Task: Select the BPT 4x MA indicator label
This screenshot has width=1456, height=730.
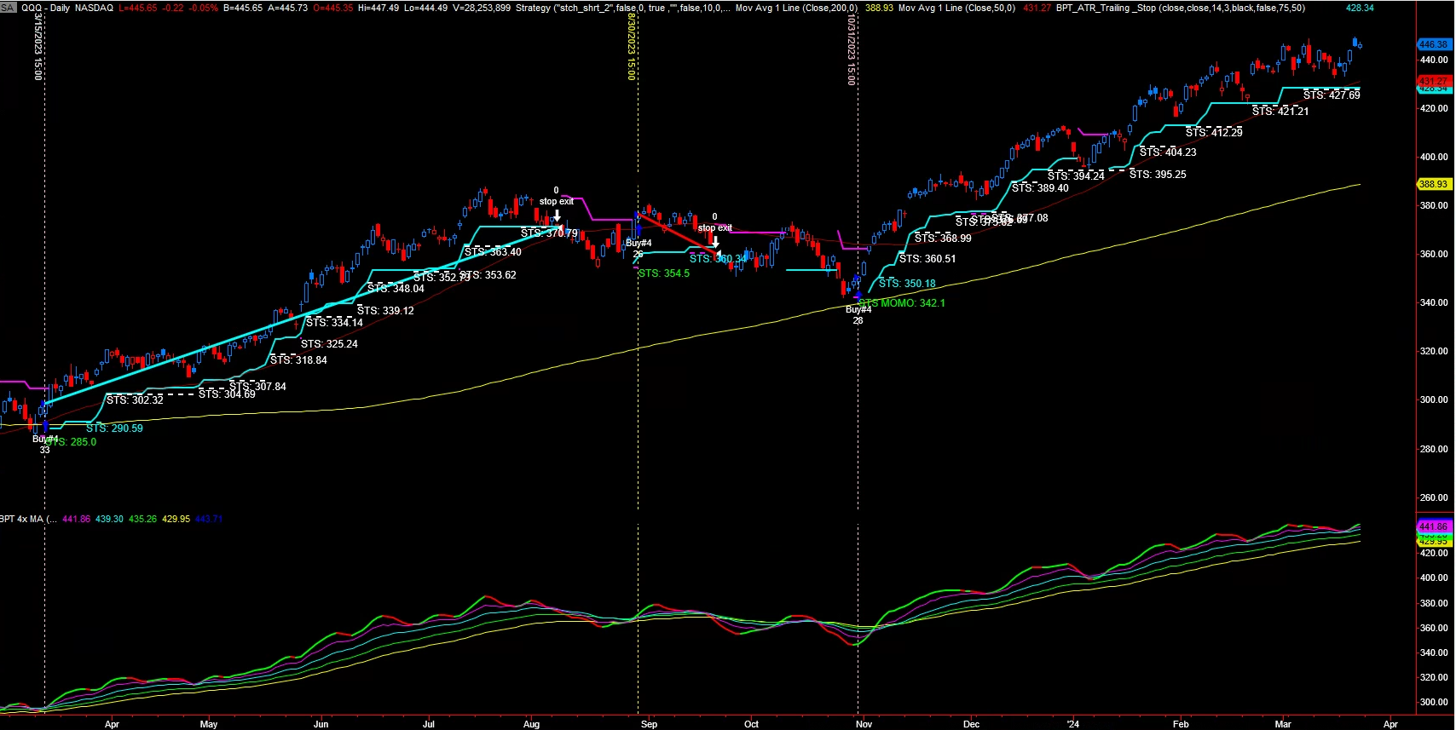Action: [x=28, y=519]
